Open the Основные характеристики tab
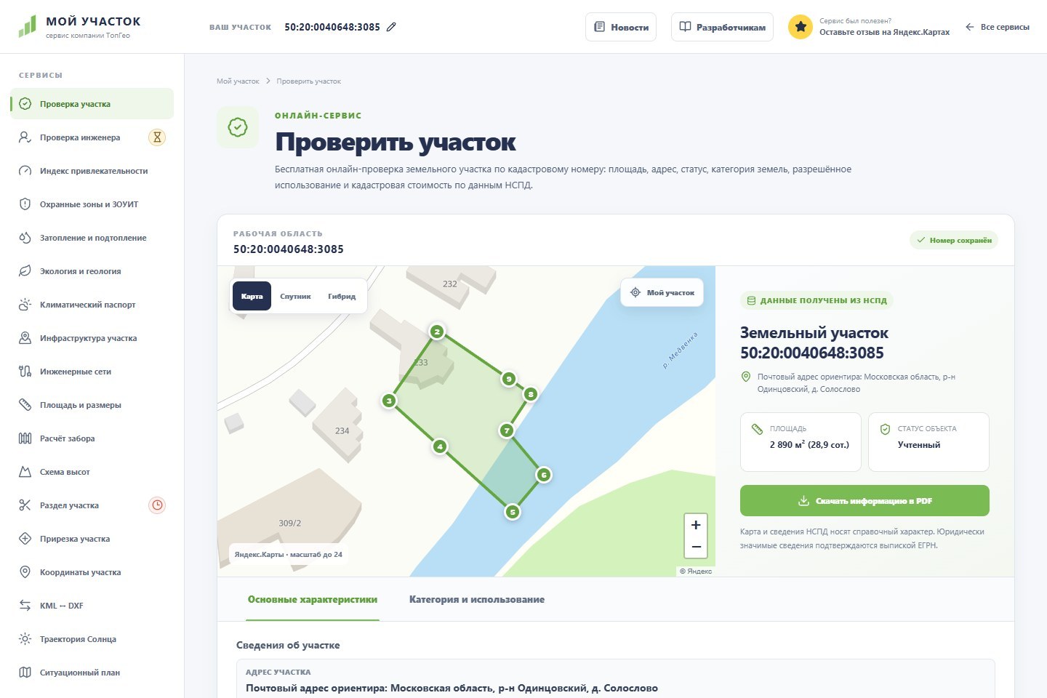The width and height of the screenshot is (1047, 698). click(x=313, y=600)
